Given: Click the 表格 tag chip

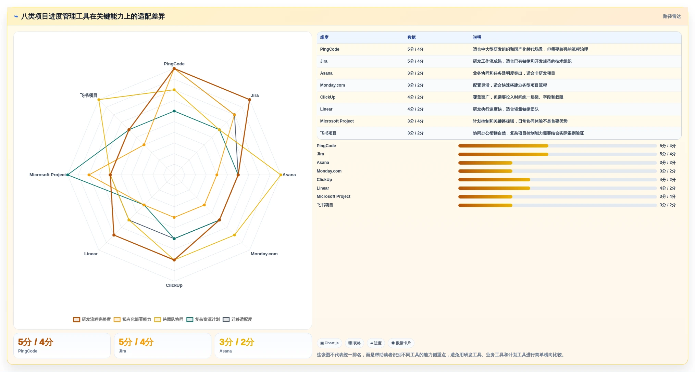Looking at the screenshot, I should coord(355,343).
